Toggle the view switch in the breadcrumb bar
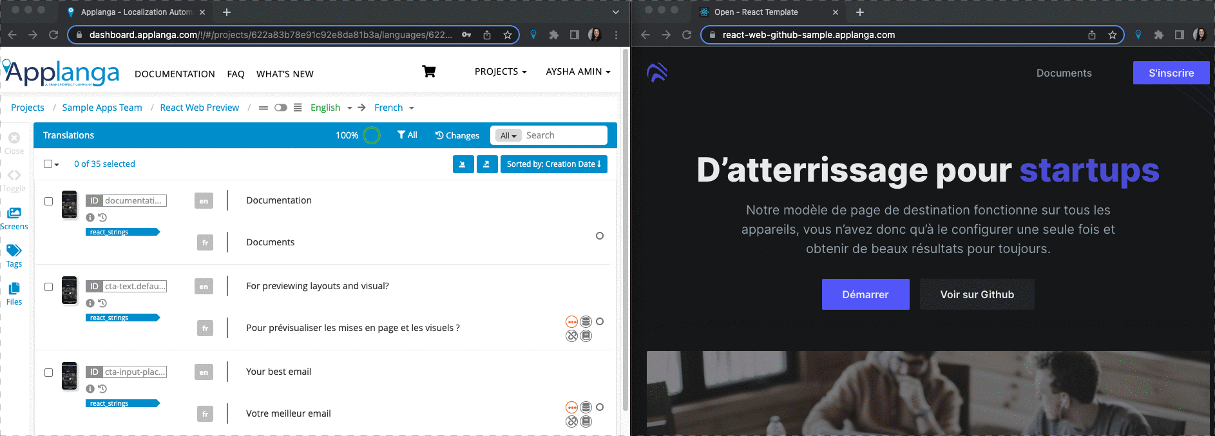The height and width of the screenshot is (436, 1215). pyautogui.click(x=281, y=108)
